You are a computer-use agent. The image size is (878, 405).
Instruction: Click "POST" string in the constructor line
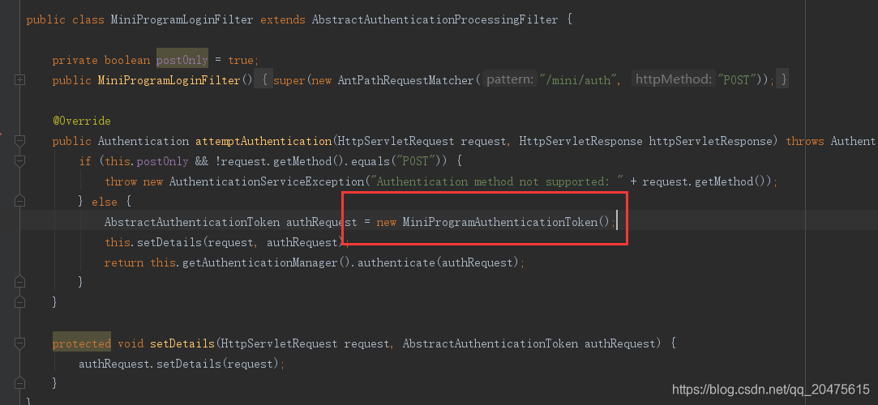click(736, 80)
